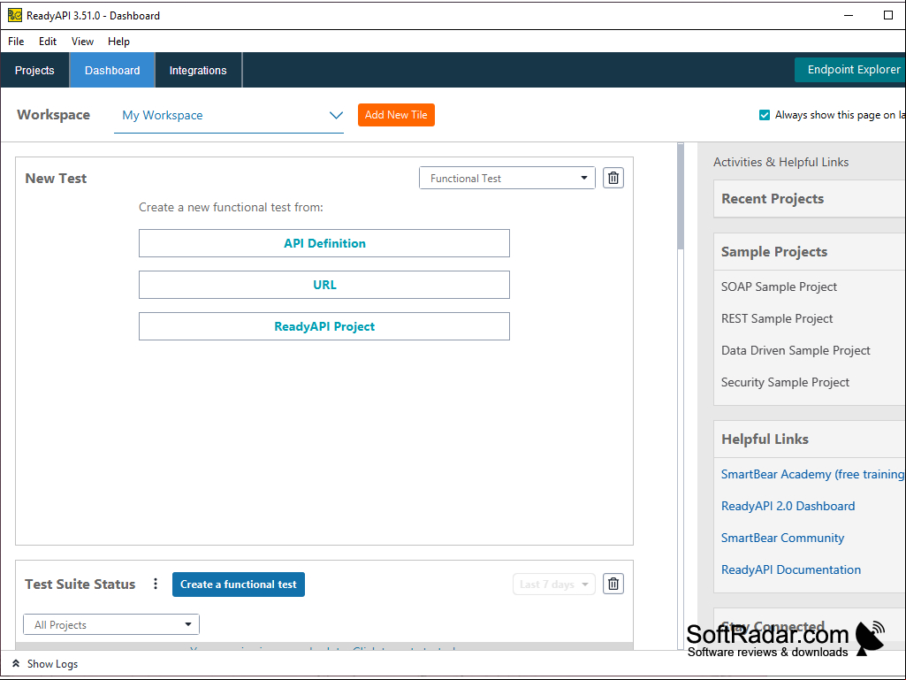906x680 pixels.
Task: Create test from API Definition
Action: click(x=324, y=243)
